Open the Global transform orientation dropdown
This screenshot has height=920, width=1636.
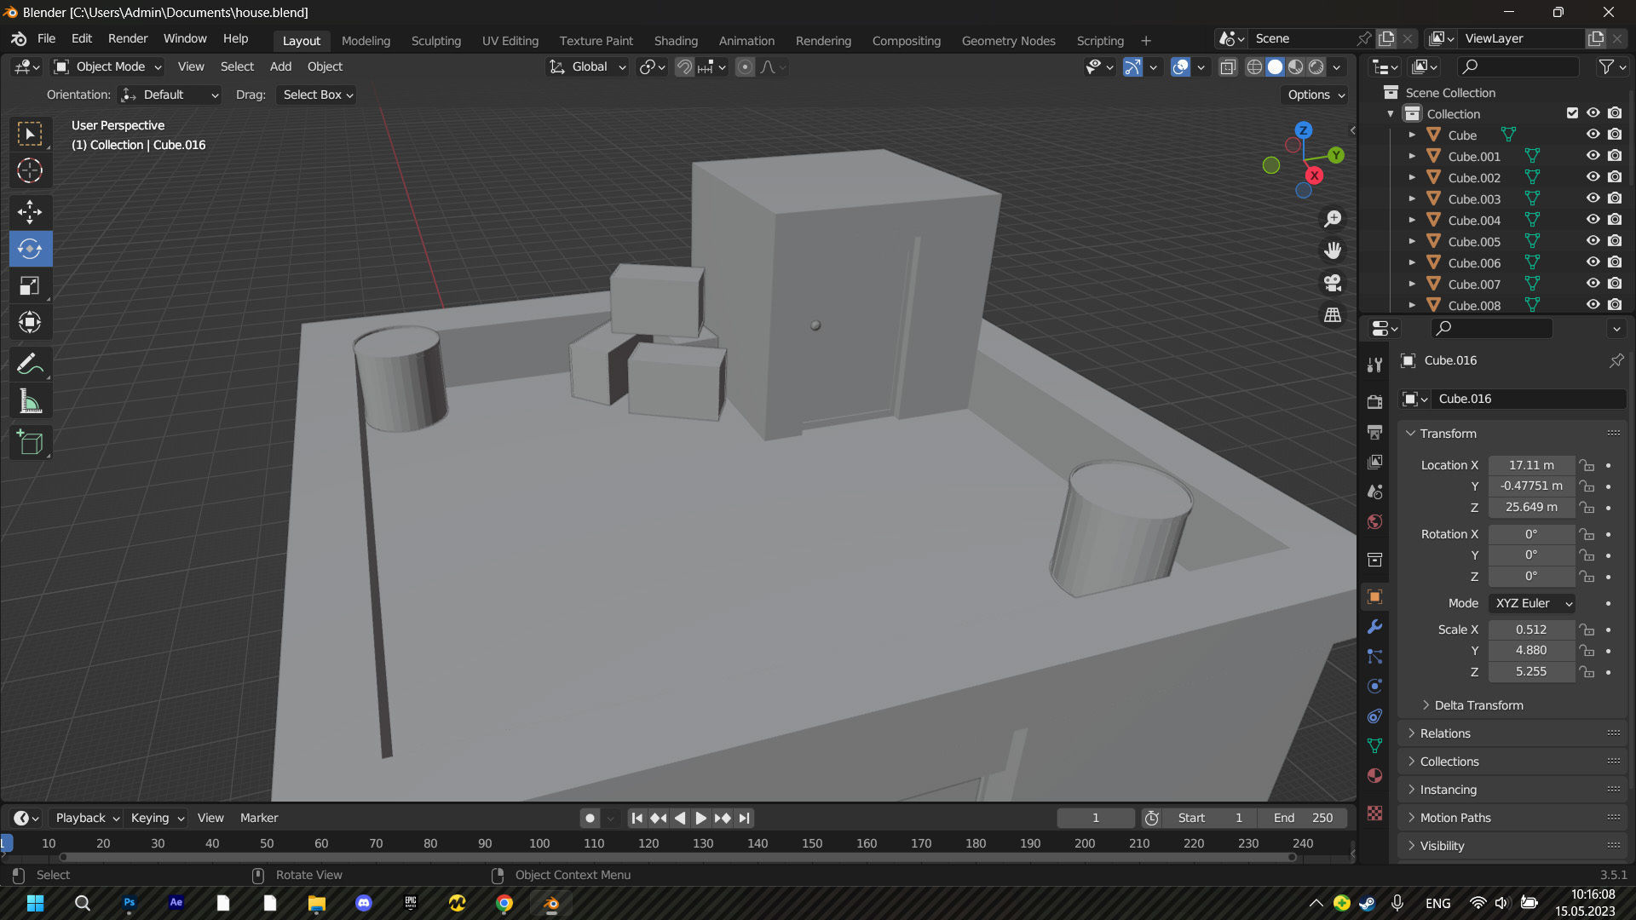pos(587,66)
